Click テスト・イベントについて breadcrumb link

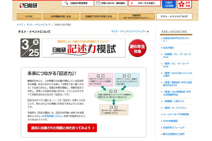[x=38, y=24]
